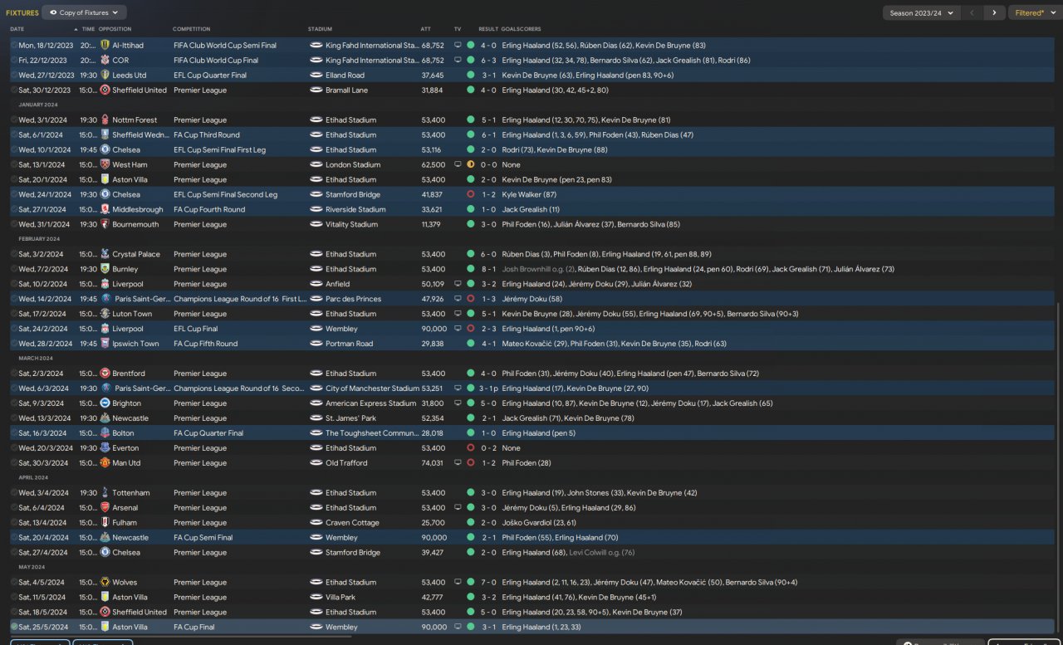Toggle the row tick for Sat, 13/4/2024
This screenshot has height=645, width=1063.
(x=14, y=523)
